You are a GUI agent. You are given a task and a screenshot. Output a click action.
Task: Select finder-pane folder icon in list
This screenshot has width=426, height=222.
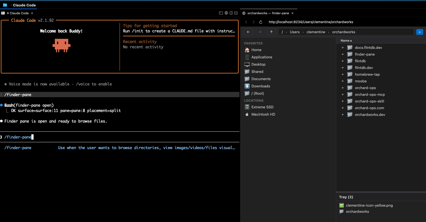click(x=350, y=54)
